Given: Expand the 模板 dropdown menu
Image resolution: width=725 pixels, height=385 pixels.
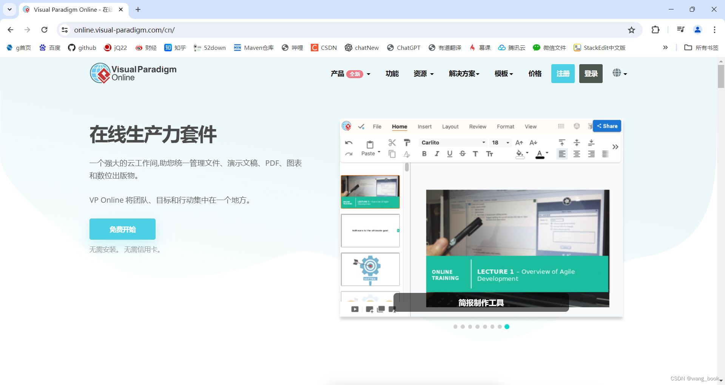Looking at the screenshot, I should [x=504, y=74].
